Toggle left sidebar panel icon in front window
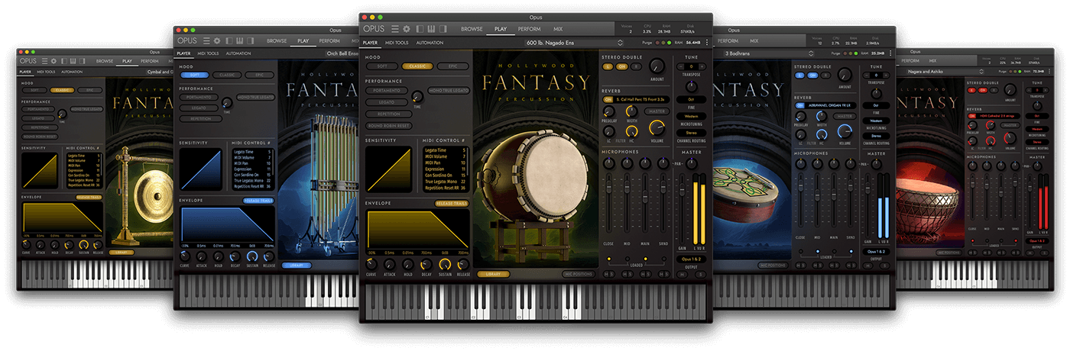 click(x=420, y=29)
